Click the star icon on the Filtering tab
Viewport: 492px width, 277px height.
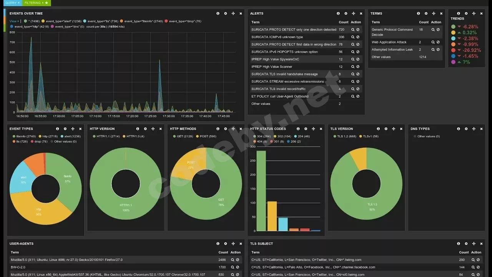coord(47,3)
